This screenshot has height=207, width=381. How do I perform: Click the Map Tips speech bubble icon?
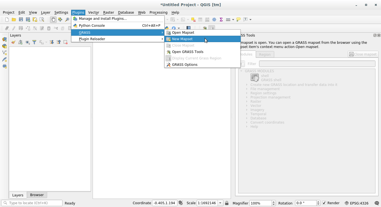238,20
